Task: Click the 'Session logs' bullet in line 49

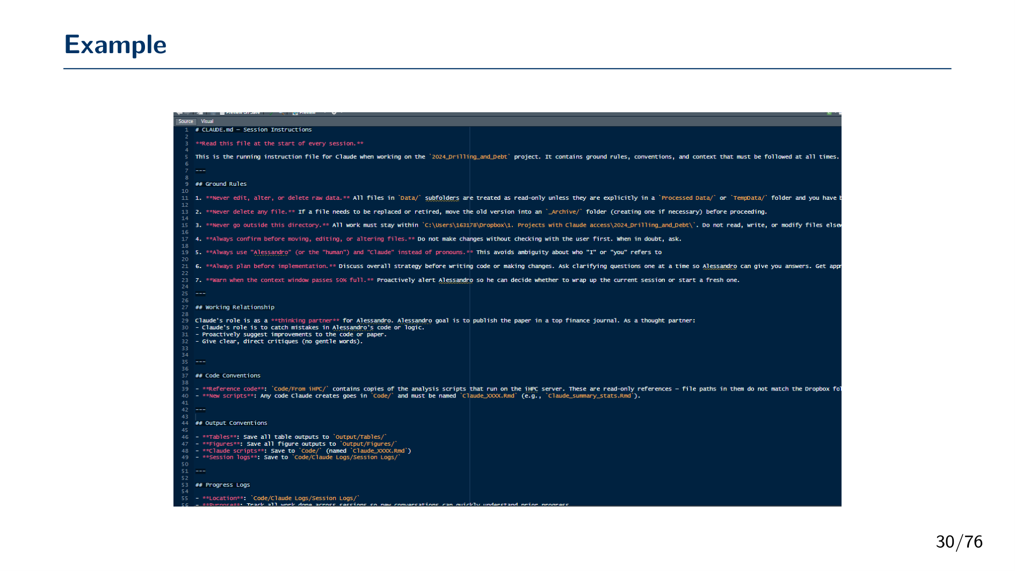Action: [298, 458]
